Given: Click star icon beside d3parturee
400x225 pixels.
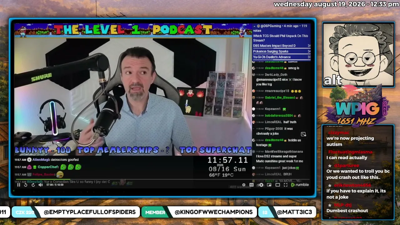Looking at the screenshot, I should click(x=329, y=165).
